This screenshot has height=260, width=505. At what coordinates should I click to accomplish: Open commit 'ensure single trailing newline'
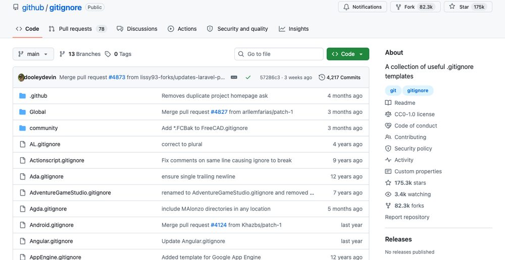[198, 176]
